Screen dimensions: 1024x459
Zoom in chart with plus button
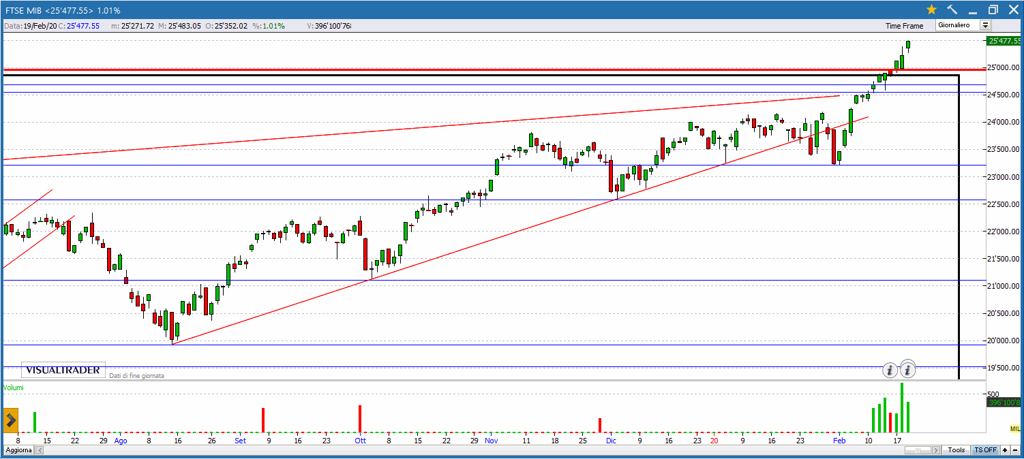1005,450
